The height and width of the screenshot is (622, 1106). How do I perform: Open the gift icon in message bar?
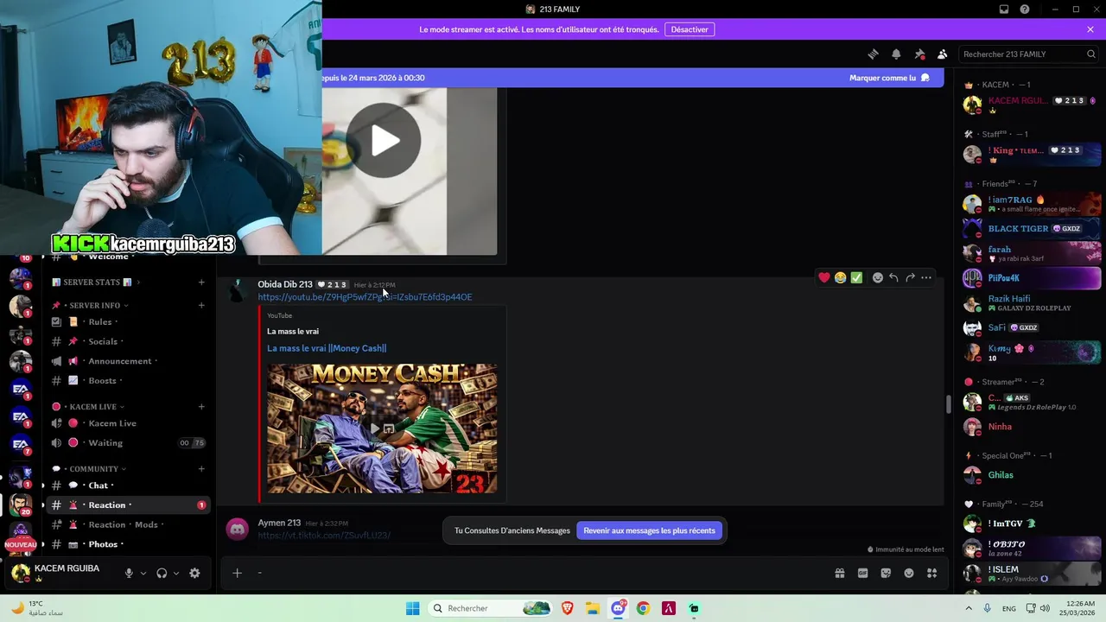coord(839,573)
